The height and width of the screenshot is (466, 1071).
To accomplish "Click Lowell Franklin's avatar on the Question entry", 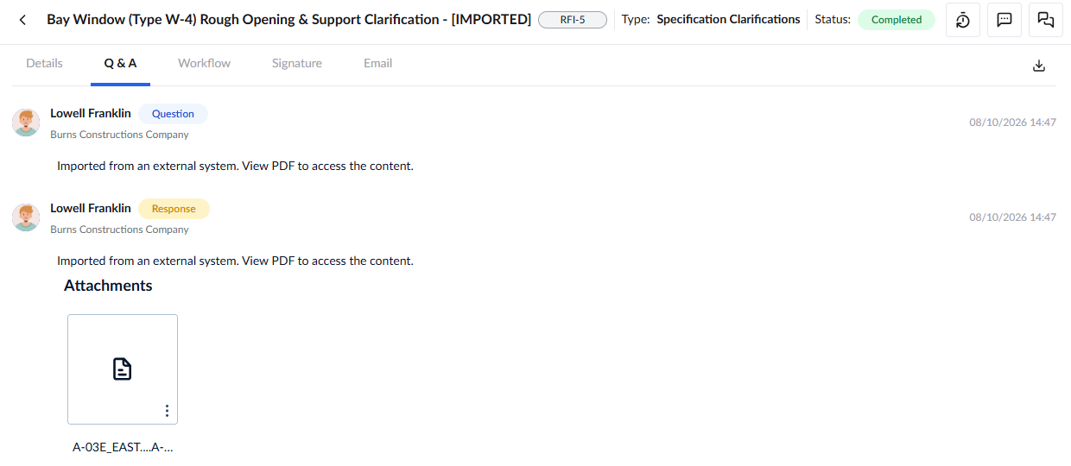I will click(26, 123).
